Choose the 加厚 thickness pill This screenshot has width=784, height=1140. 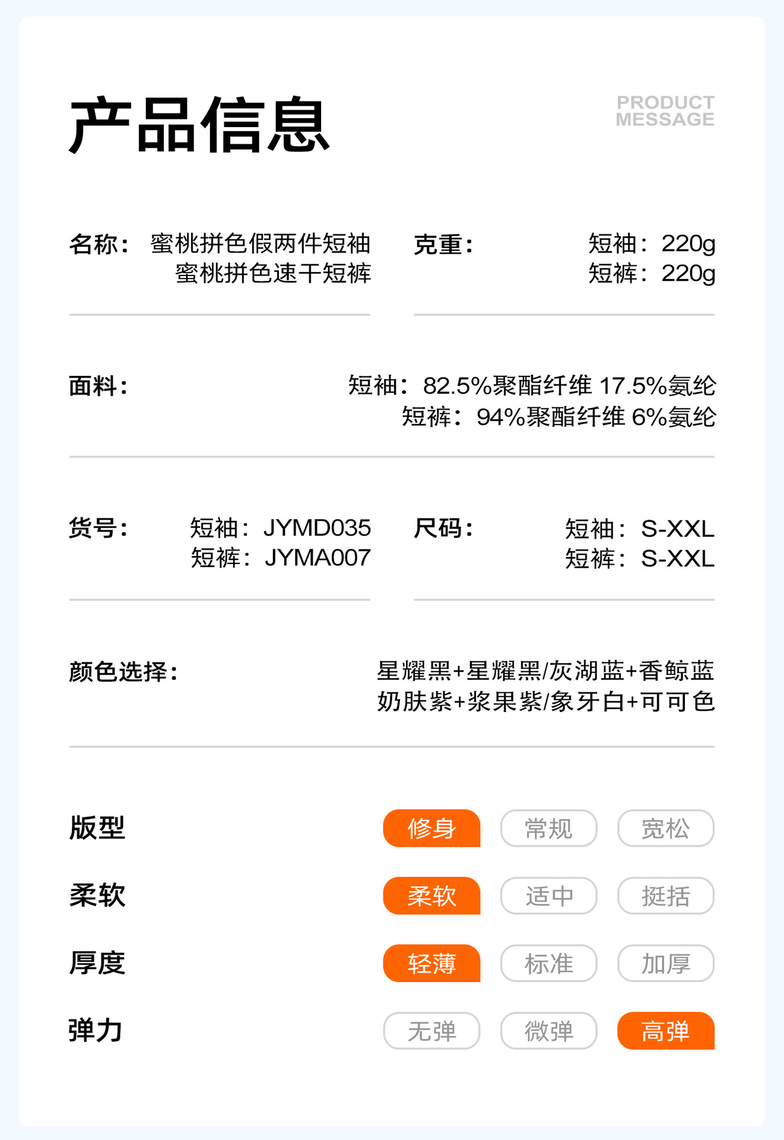tap(665, 963)
